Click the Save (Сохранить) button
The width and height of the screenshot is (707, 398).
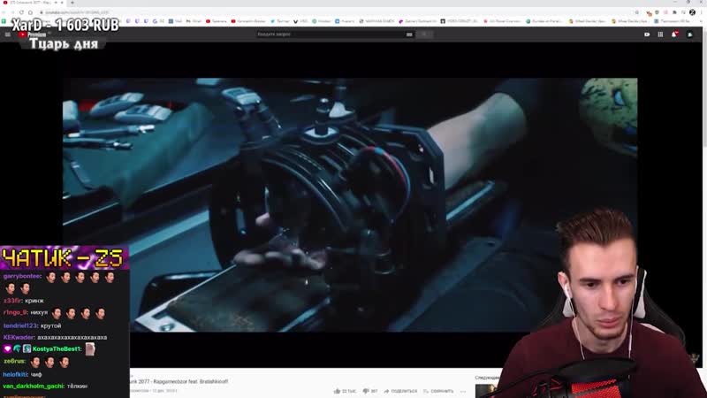click(438, 391)
